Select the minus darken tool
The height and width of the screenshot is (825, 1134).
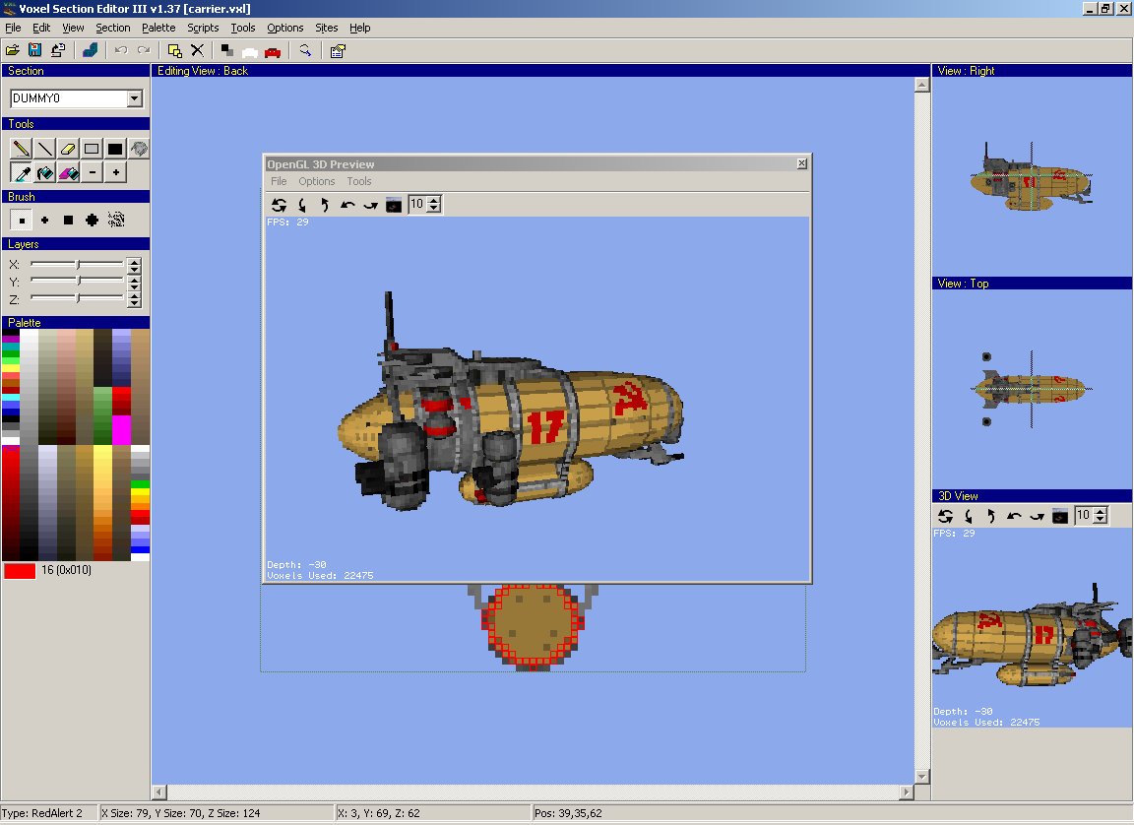tap(92, 172)
